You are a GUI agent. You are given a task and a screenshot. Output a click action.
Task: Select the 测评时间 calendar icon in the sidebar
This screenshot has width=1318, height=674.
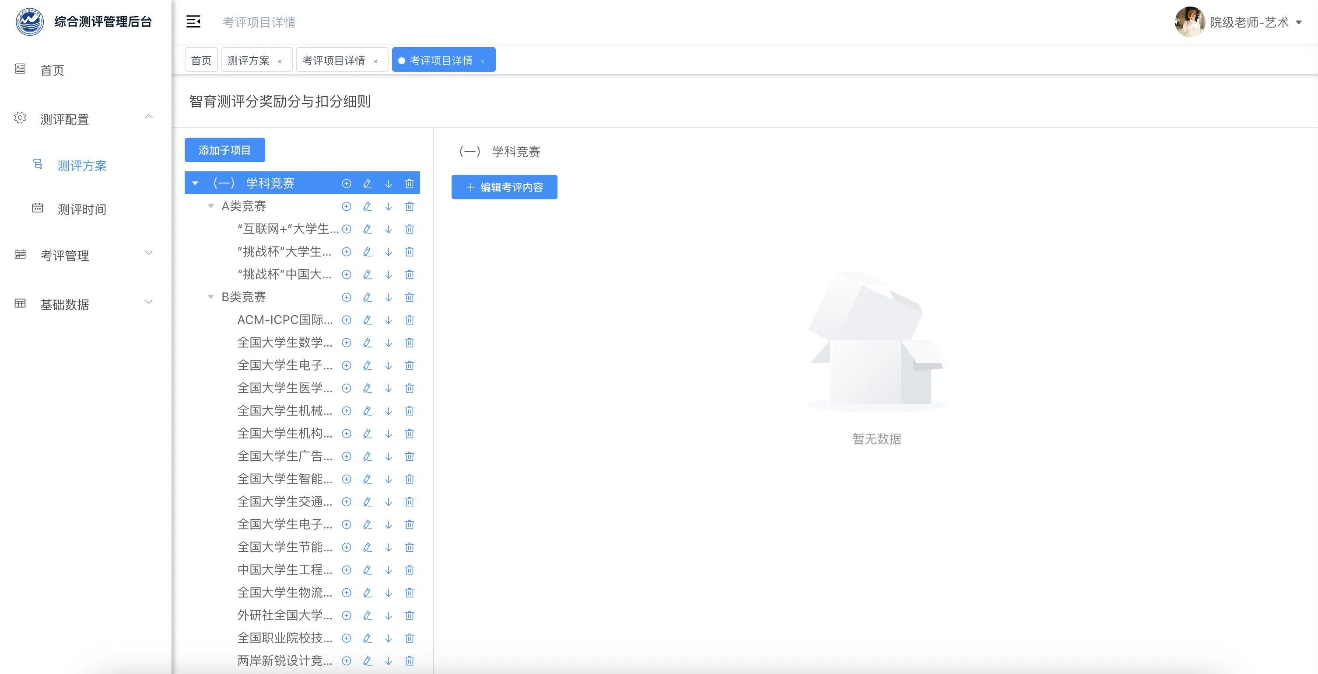coord(37,208)
